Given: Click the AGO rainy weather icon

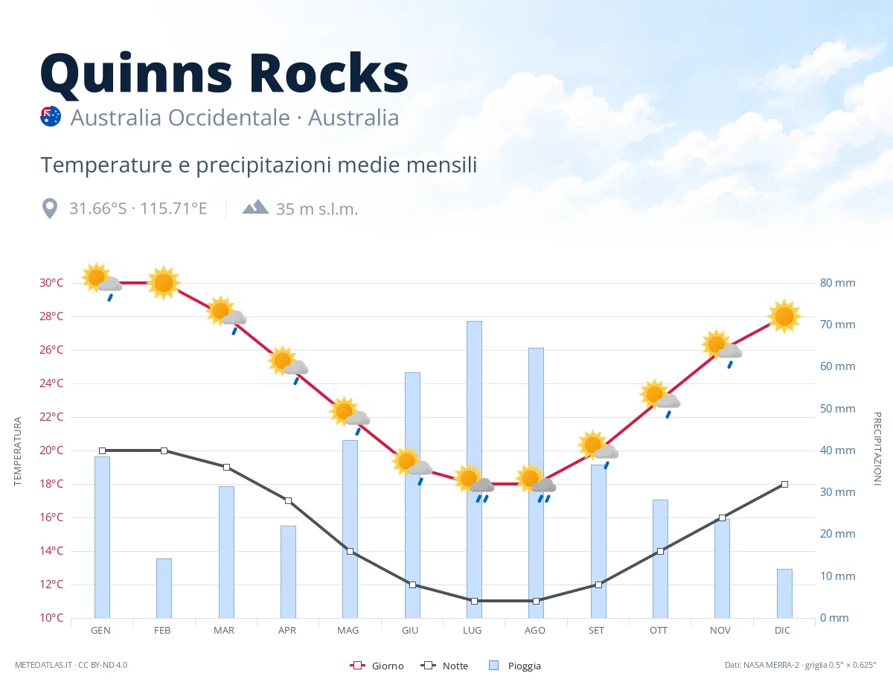Looking at the screenshot, I should click(535, 482).
